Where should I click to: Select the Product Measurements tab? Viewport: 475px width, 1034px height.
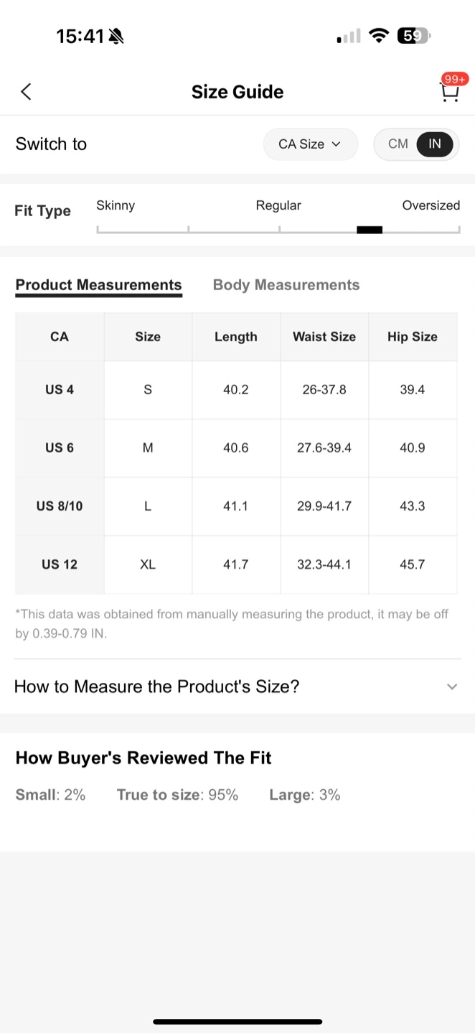coord(98,285)
